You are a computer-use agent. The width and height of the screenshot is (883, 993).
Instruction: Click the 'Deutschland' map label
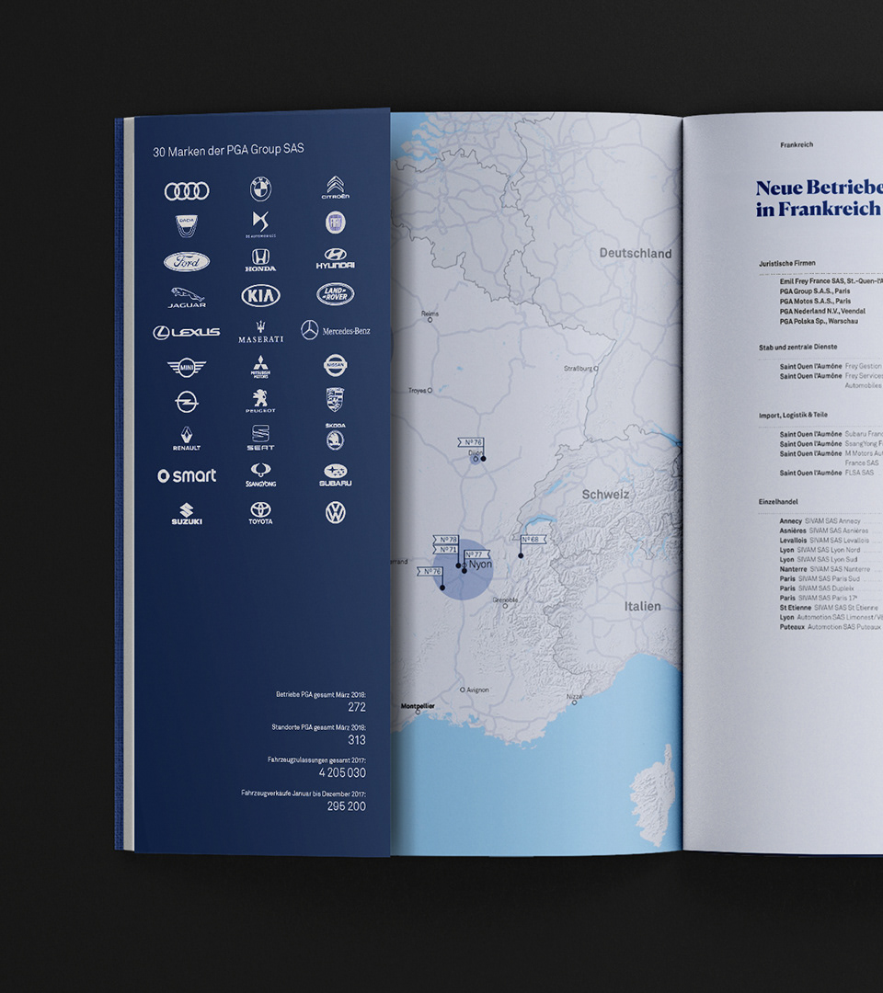point(636,254)
